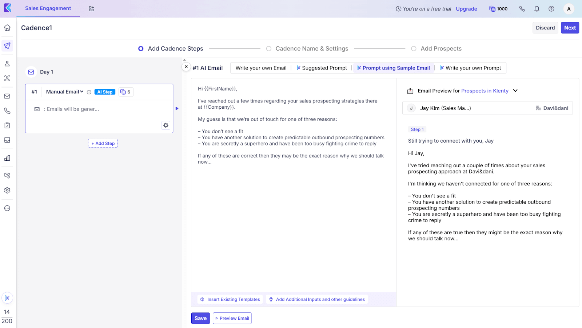Expand the Email Preview prospects dropdown
Viewport: 582px width, 328px height.
515,91
